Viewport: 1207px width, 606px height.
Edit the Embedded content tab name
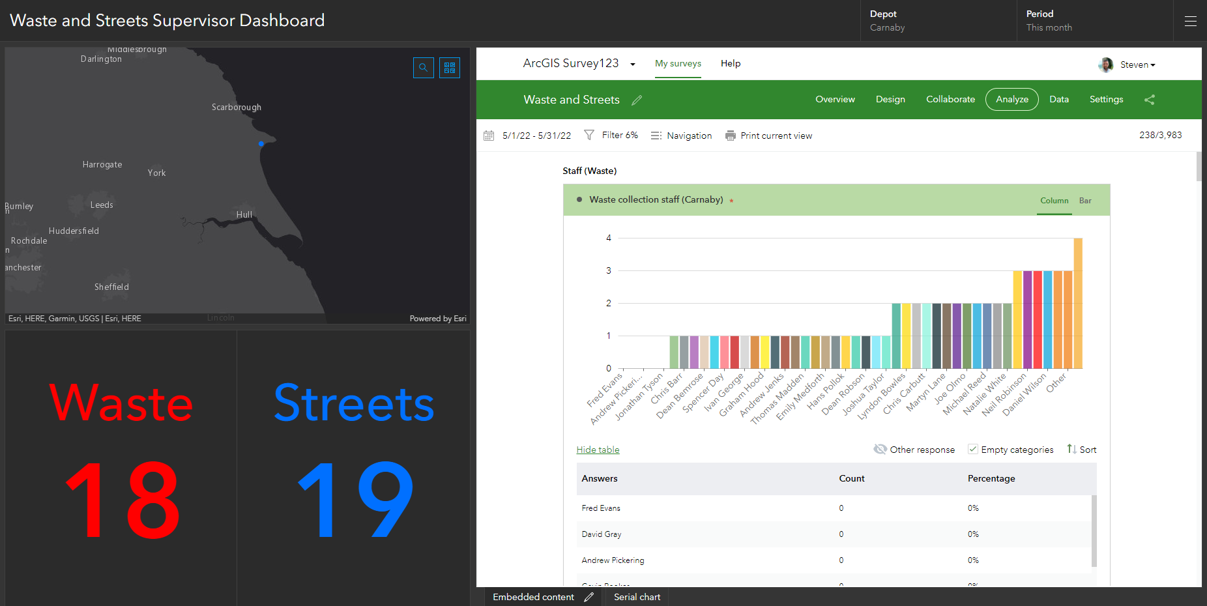[x=589, y=597]
